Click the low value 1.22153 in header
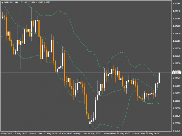 click(39, 2)
